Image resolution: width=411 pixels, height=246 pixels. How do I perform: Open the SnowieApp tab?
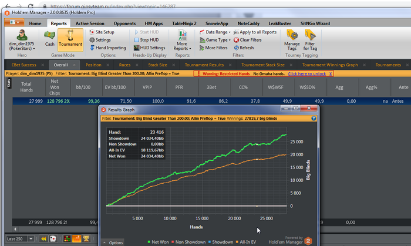[x=217, y=23]
